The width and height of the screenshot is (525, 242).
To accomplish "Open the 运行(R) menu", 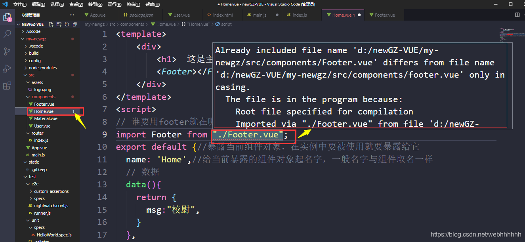I will pos(115,4).
